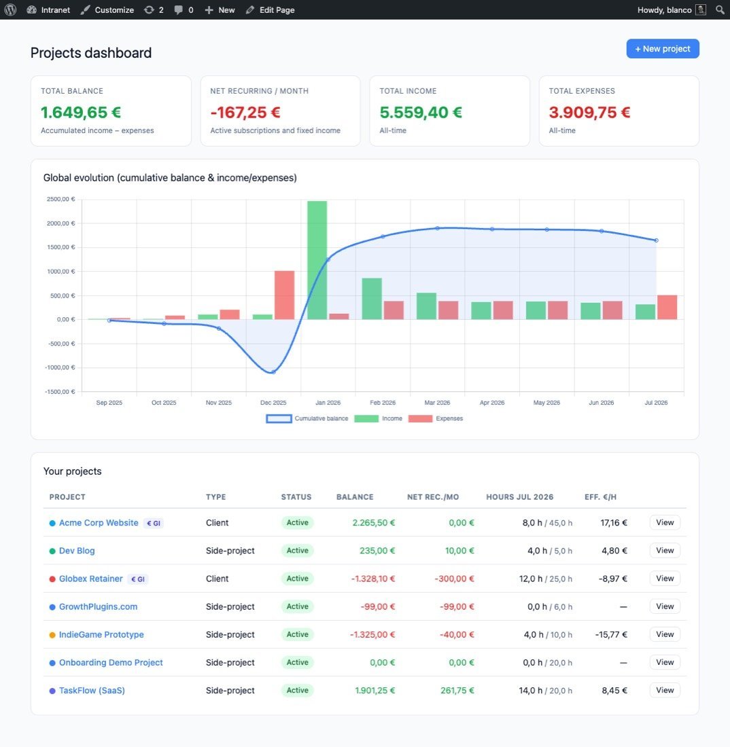The image size is (730, 747).
Task: Click the red dot beside Globex Retainer
Action: click(52, 579)
